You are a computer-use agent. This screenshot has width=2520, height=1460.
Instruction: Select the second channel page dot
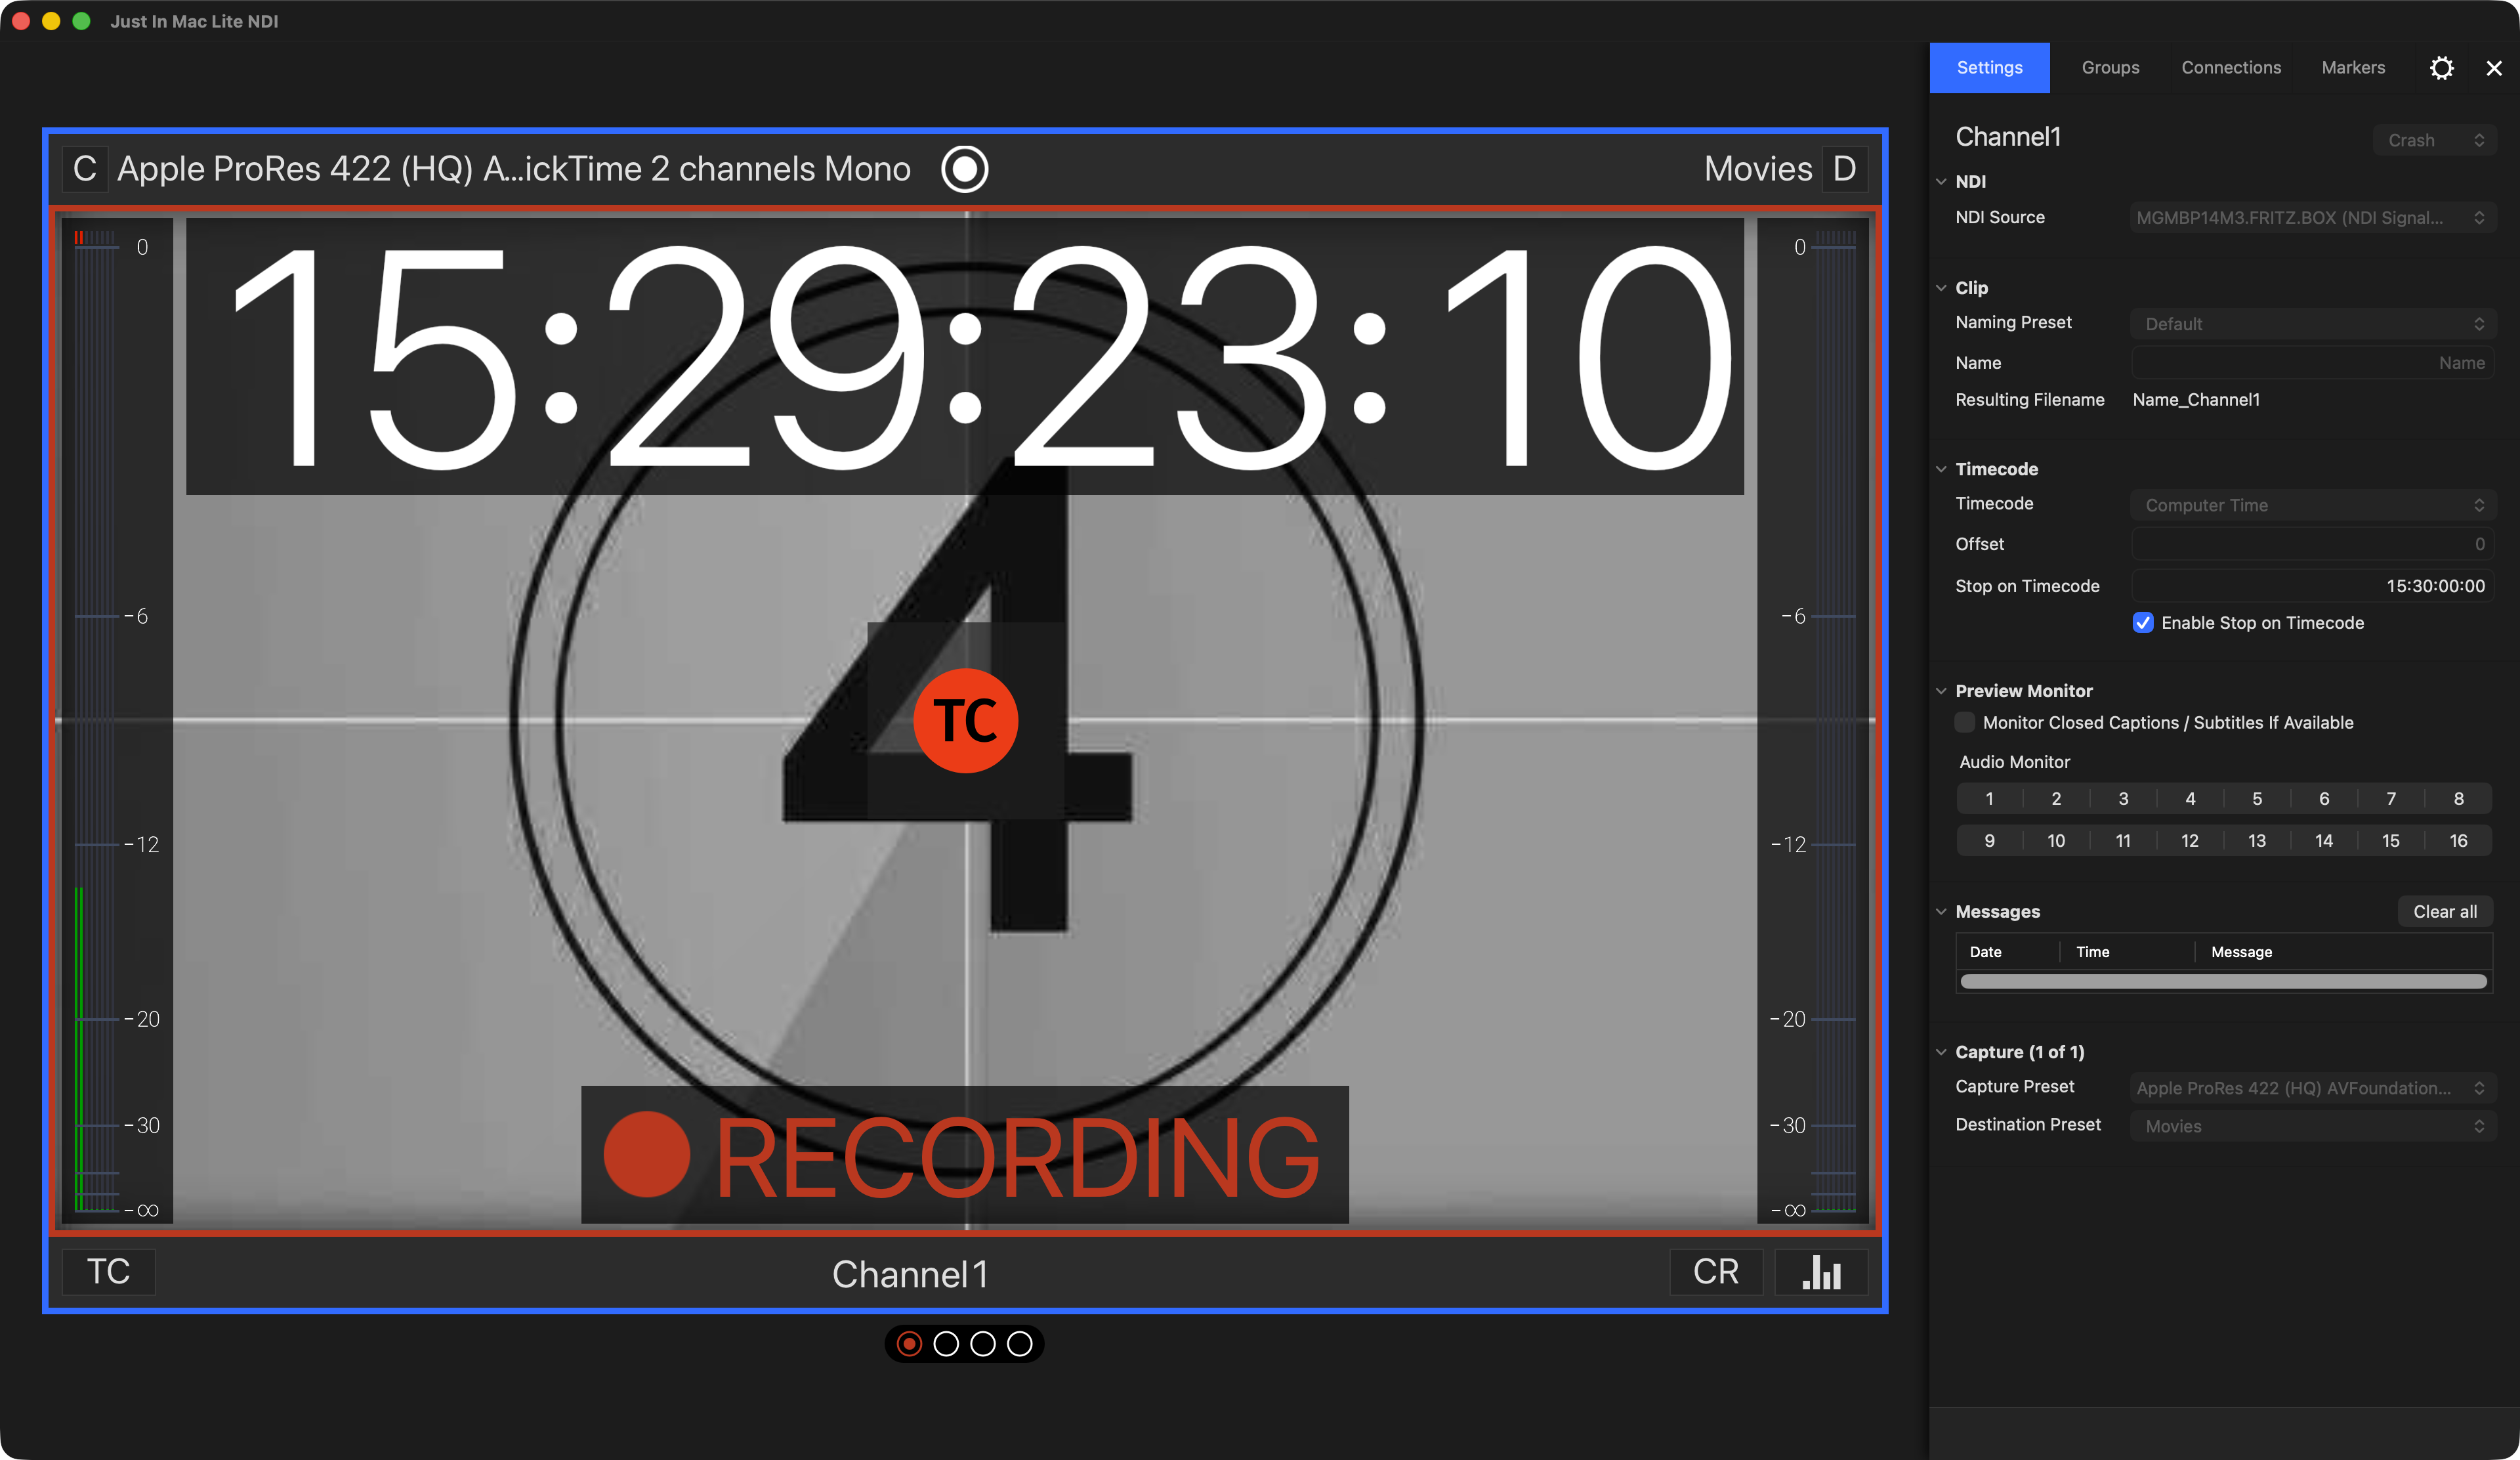click(x=946, y=1344)
